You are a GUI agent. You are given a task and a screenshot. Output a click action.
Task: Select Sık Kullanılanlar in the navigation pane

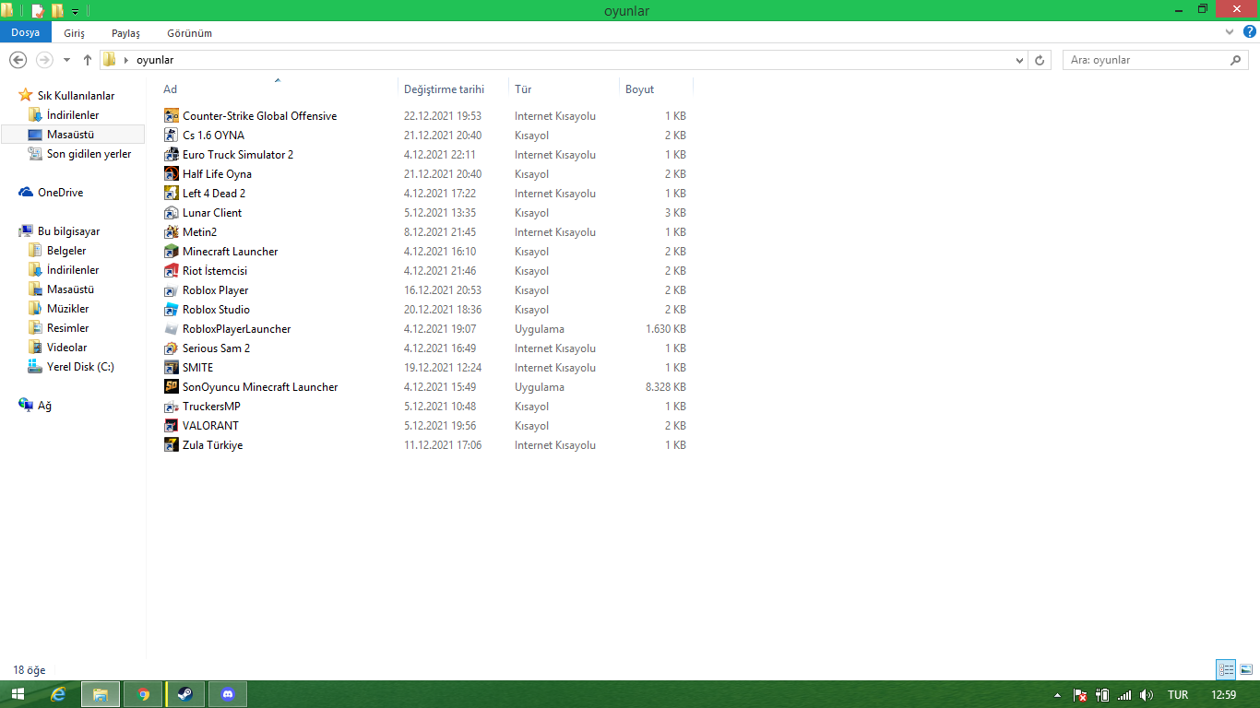[76, 96]
